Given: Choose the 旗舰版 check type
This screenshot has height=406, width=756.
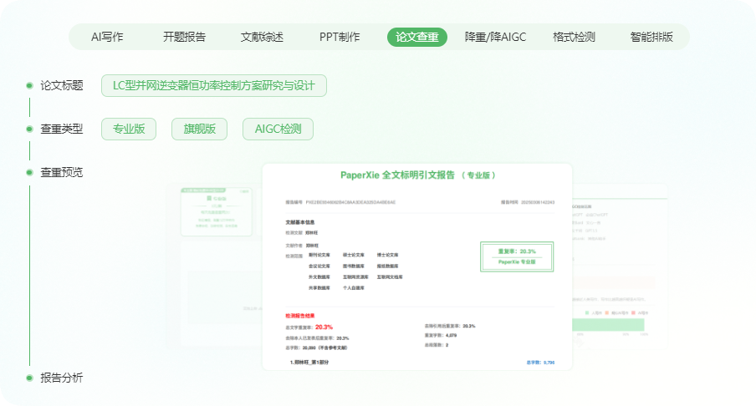Looking at the screenshot, I should [x=199, y=129].
